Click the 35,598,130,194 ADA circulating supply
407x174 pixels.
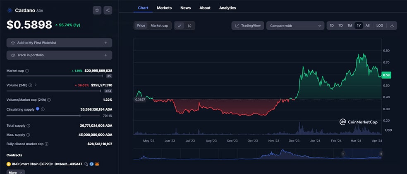96,109
